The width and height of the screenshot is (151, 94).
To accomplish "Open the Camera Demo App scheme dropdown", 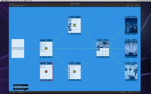I will (x=21, y=6).
